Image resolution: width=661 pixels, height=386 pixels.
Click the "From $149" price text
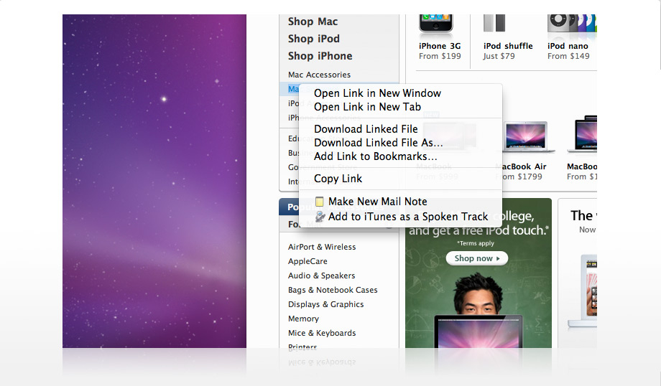[568, 57]
